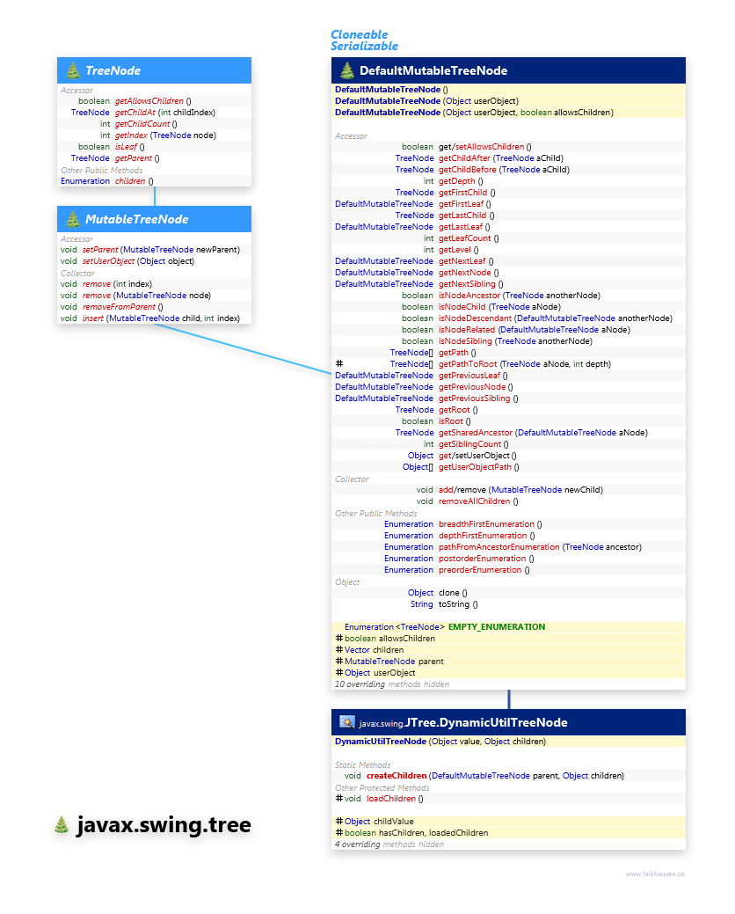
Task: Select the getSharedAncestor method
Action: point(476,433)
